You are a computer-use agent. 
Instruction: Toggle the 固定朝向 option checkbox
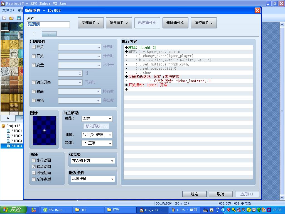pyautogui.click(x=34, y=173)
